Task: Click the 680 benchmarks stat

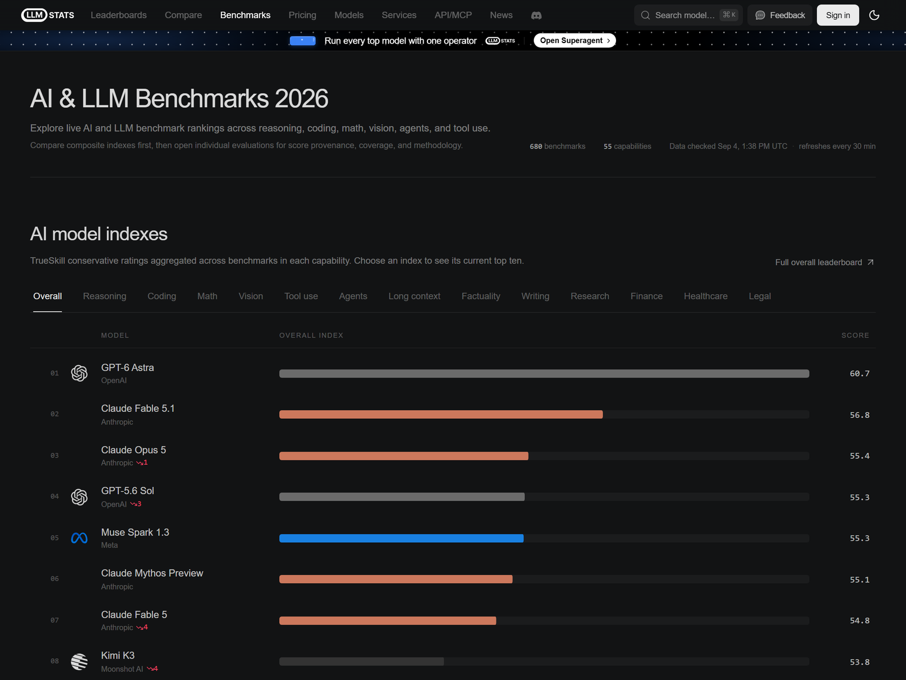Action: coord(558,146)
